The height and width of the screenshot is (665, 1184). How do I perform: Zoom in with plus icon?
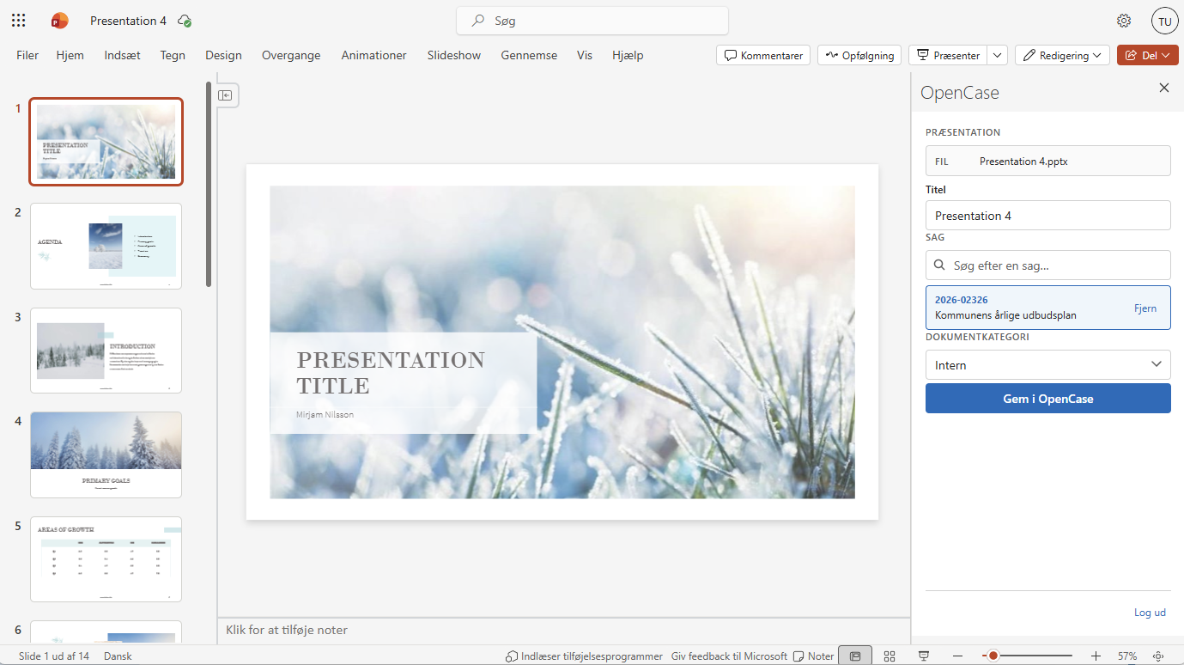click(x=1096, y=656)
